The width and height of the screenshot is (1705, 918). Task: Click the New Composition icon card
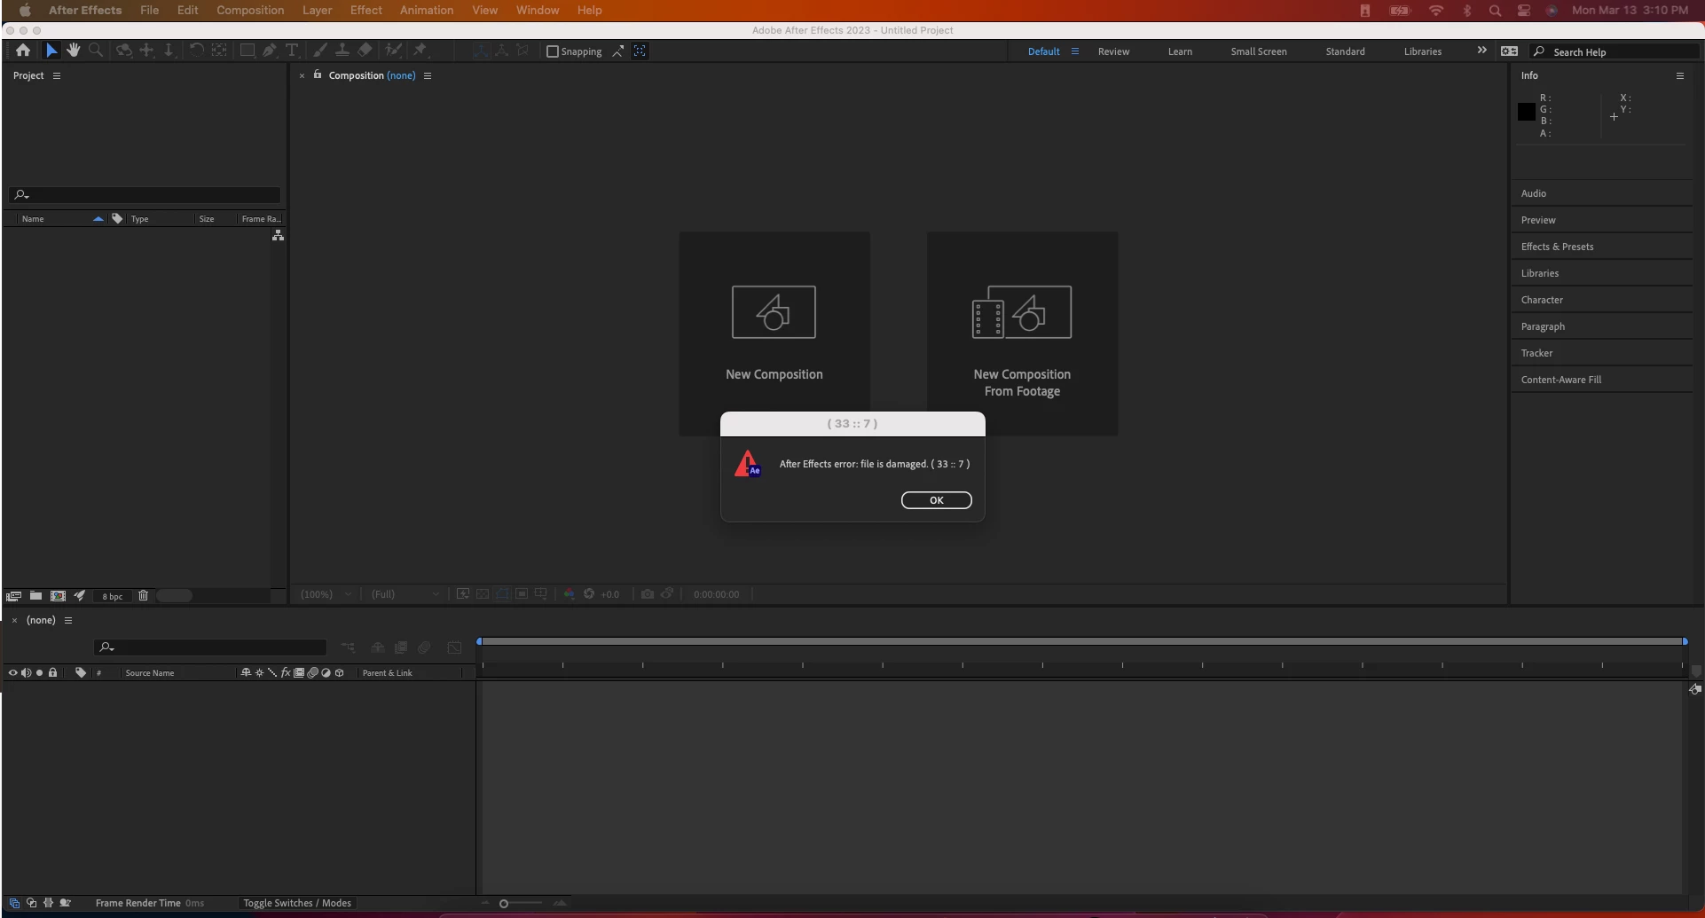point(774,333)
